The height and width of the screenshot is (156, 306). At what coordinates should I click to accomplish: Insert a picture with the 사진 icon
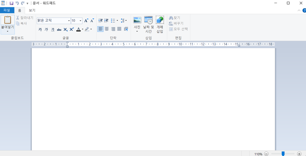point(137,20)
